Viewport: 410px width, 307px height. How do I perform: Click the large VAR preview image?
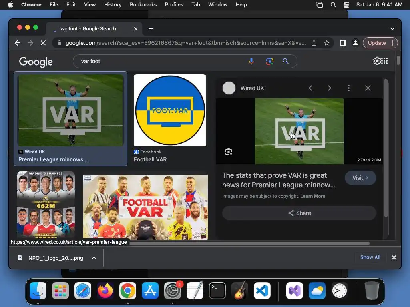(x=299, y=131)
